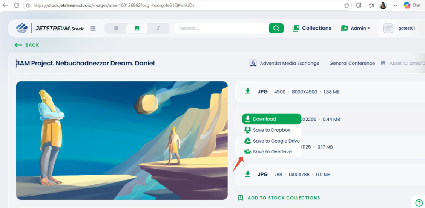Reload the page with the refresh icon
This screenshot has width=425, height=208.
(17, 5)
